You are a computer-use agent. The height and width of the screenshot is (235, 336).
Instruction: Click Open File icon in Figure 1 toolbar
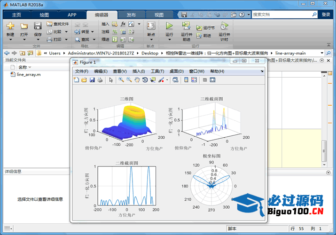[x=84, y=80]
